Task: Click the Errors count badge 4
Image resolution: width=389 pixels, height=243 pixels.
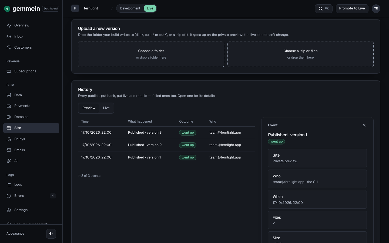Action: tap(53, 196)
